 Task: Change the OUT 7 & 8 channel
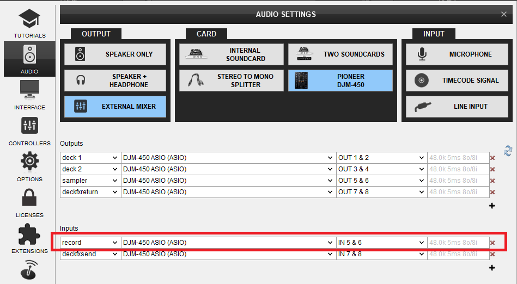(x=381, y=192)
